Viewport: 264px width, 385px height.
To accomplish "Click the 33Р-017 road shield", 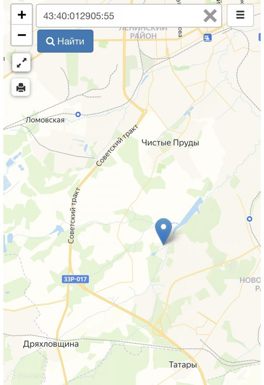I will point(75,279).
